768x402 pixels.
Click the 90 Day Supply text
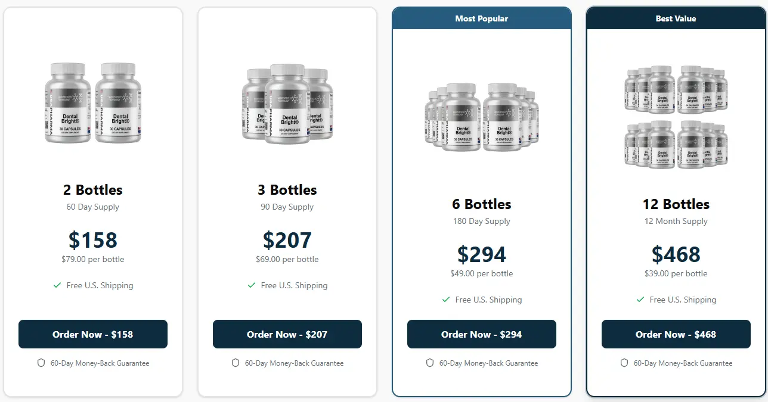click(x=287, y=207)
